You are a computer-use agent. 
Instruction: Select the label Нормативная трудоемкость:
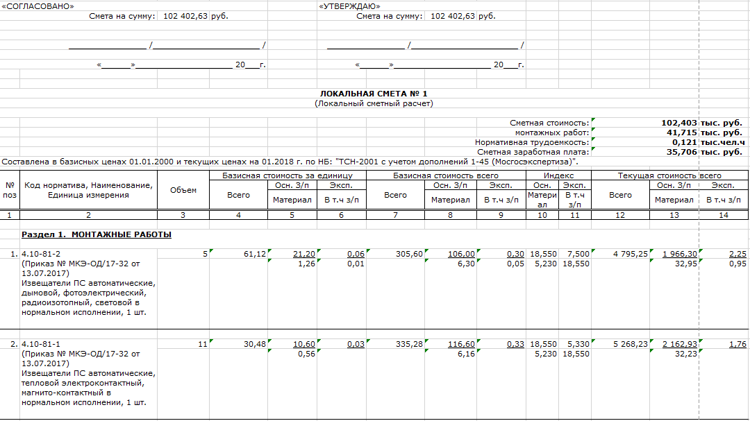click(x=533, y=142)
